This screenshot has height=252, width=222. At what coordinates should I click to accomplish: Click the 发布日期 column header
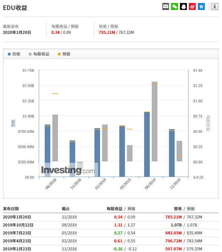point(11,209)
